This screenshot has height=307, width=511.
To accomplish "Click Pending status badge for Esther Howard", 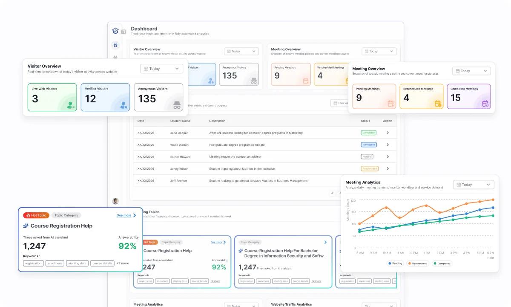I will (x=367, y=156).
